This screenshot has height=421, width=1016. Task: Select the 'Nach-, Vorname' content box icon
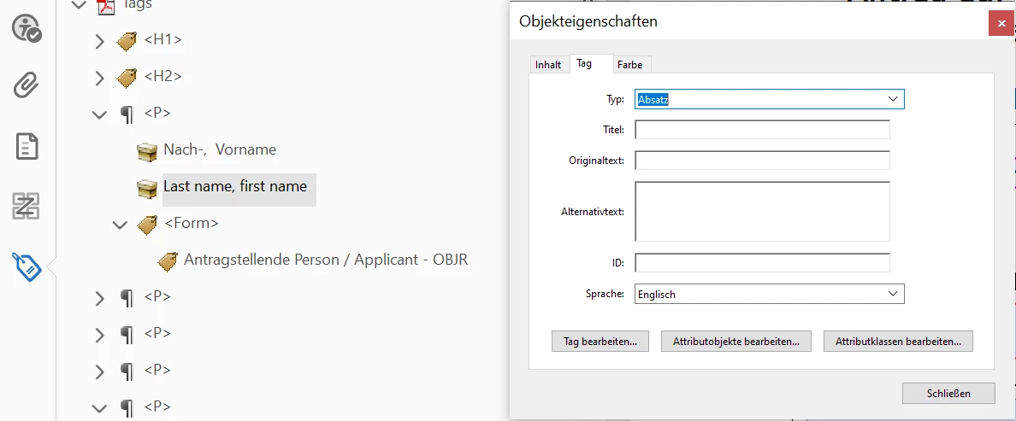click(148, 151)
